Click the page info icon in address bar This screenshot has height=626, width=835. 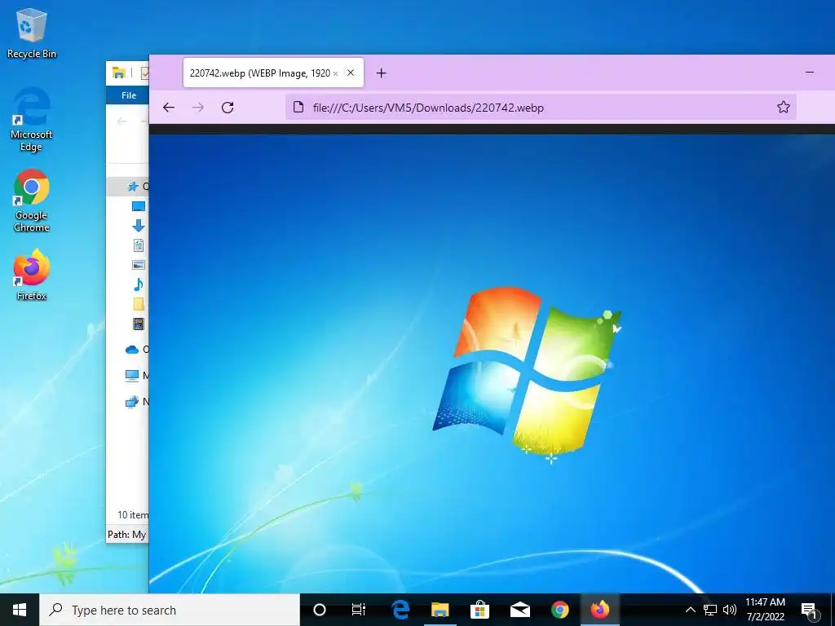298,107
